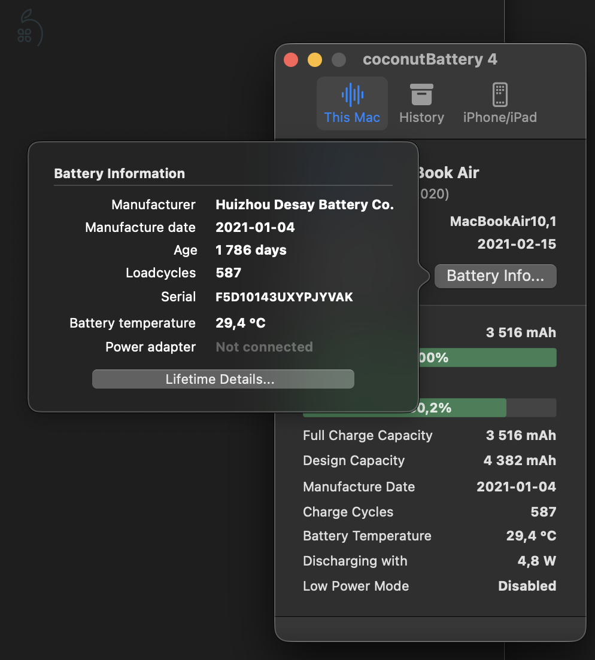Click the iPhone/iPad device icon
Viewport: 595px width, 660px height.
[500, 94]
